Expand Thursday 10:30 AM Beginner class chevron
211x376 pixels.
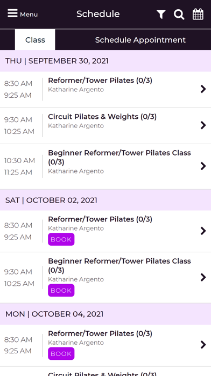tap(203, 166)
